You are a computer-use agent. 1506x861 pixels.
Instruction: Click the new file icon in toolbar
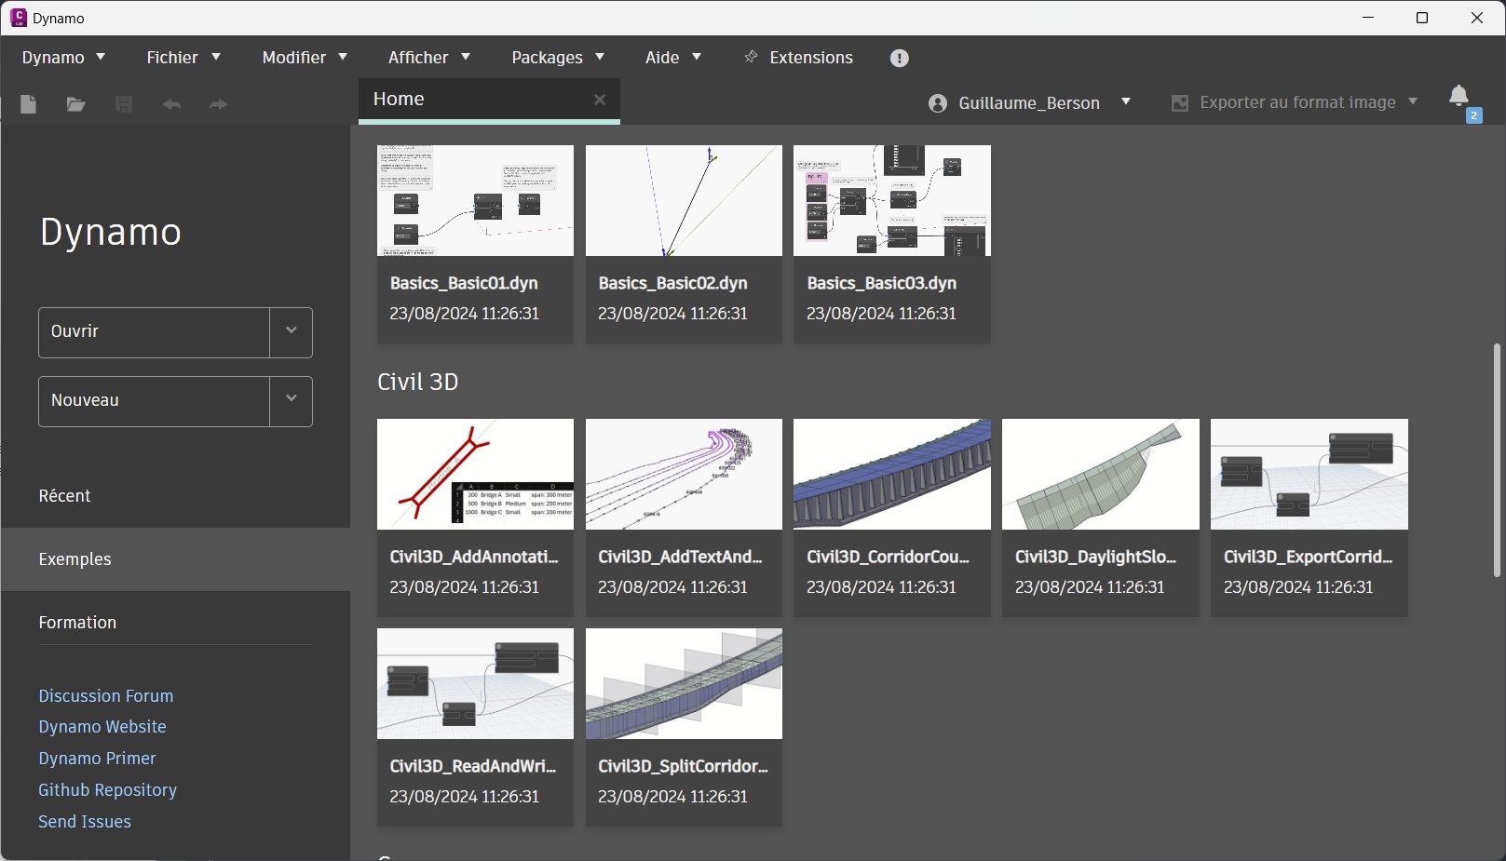click(28, 104)
